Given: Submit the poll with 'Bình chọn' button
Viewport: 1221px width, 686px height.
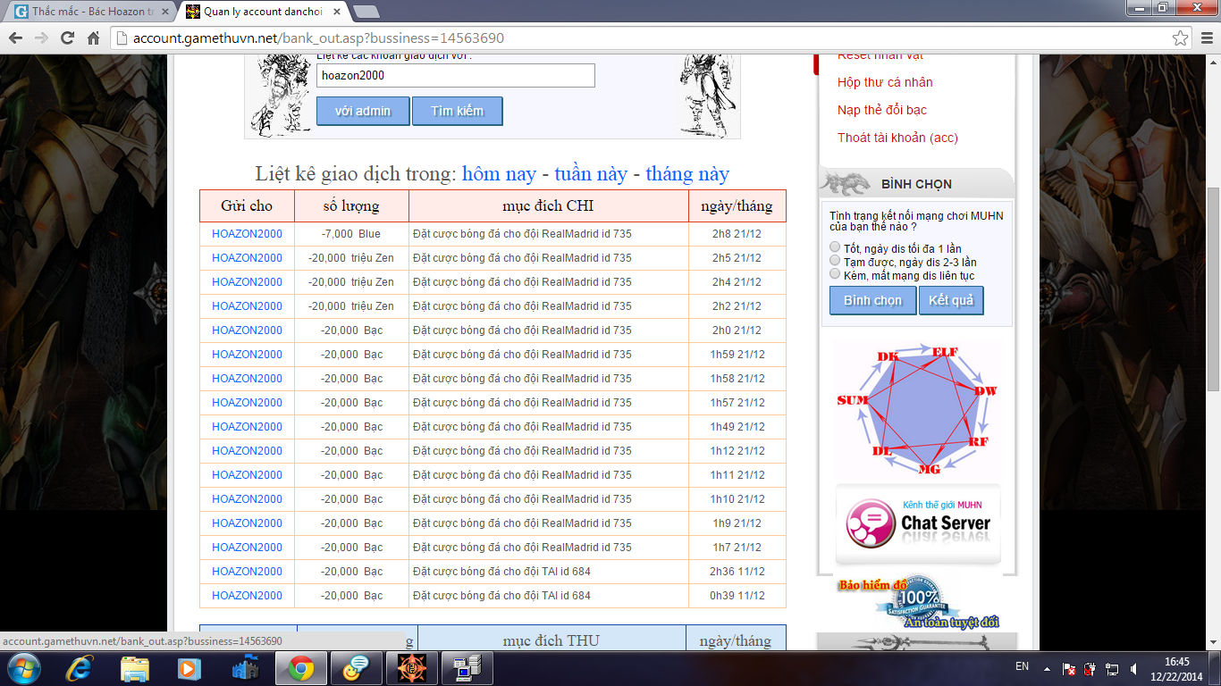Looking at the screenshot, I should tap(872, 300).
